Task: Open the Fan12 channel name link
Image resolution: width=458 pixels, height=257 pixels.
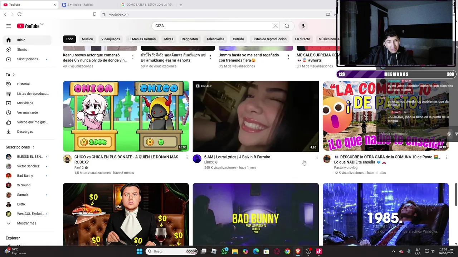Action: pyautogui.click(x=79, y=167)
